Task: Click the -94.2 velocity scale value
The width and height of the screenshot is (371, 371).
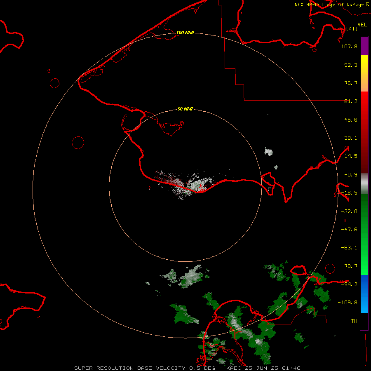Action: click(x=349, y=284)
